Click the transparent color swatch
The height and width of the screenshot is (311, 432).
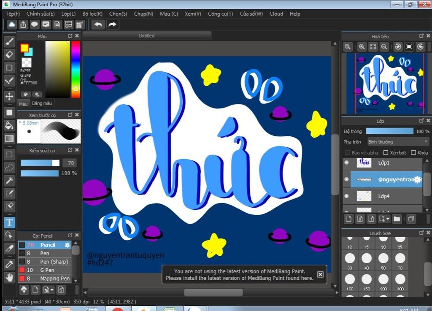click(27, 62)
